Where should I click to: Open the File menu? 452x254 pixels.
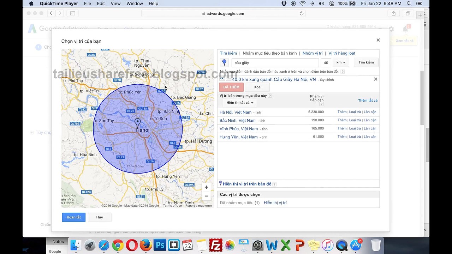point(87,4)
